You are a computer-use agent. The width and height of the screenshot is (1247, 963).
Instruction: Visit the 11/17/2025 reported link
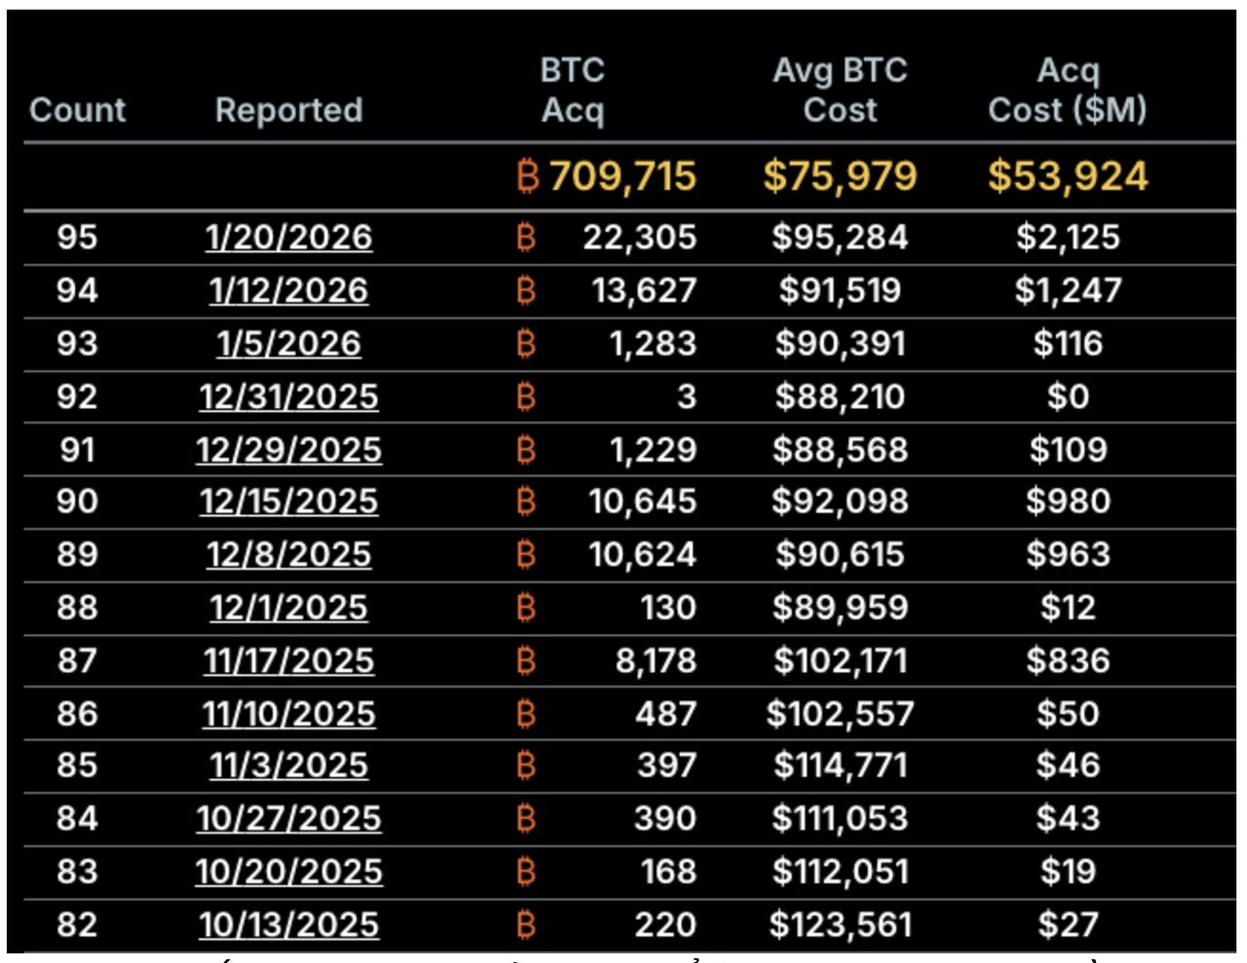[x=288, y=660]
